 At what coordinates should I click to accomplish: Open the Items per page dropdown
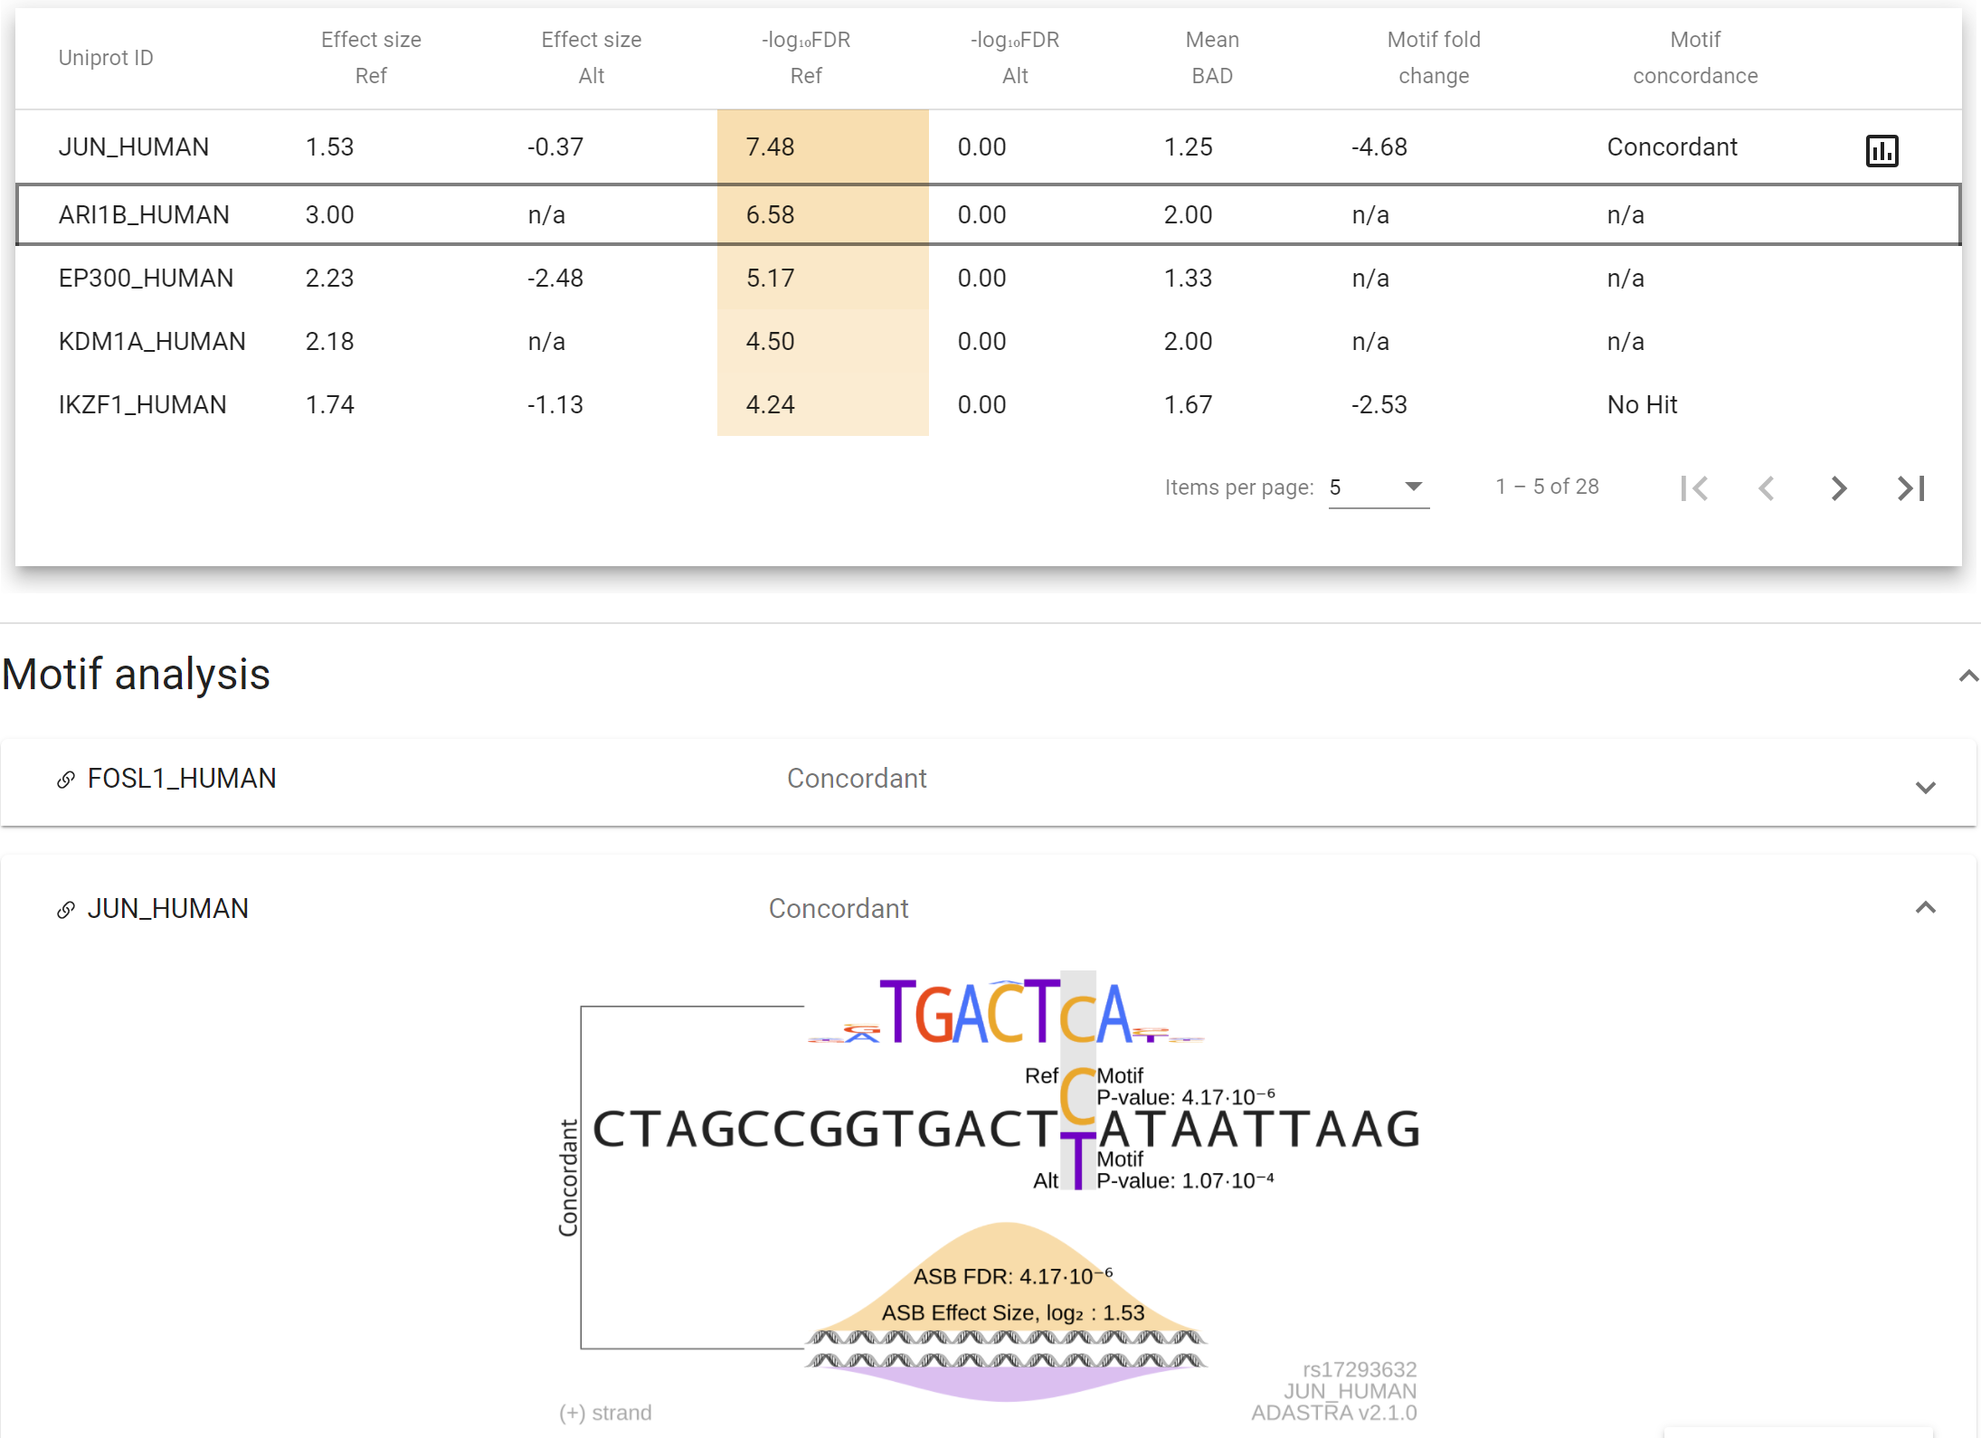point(1379,487)
